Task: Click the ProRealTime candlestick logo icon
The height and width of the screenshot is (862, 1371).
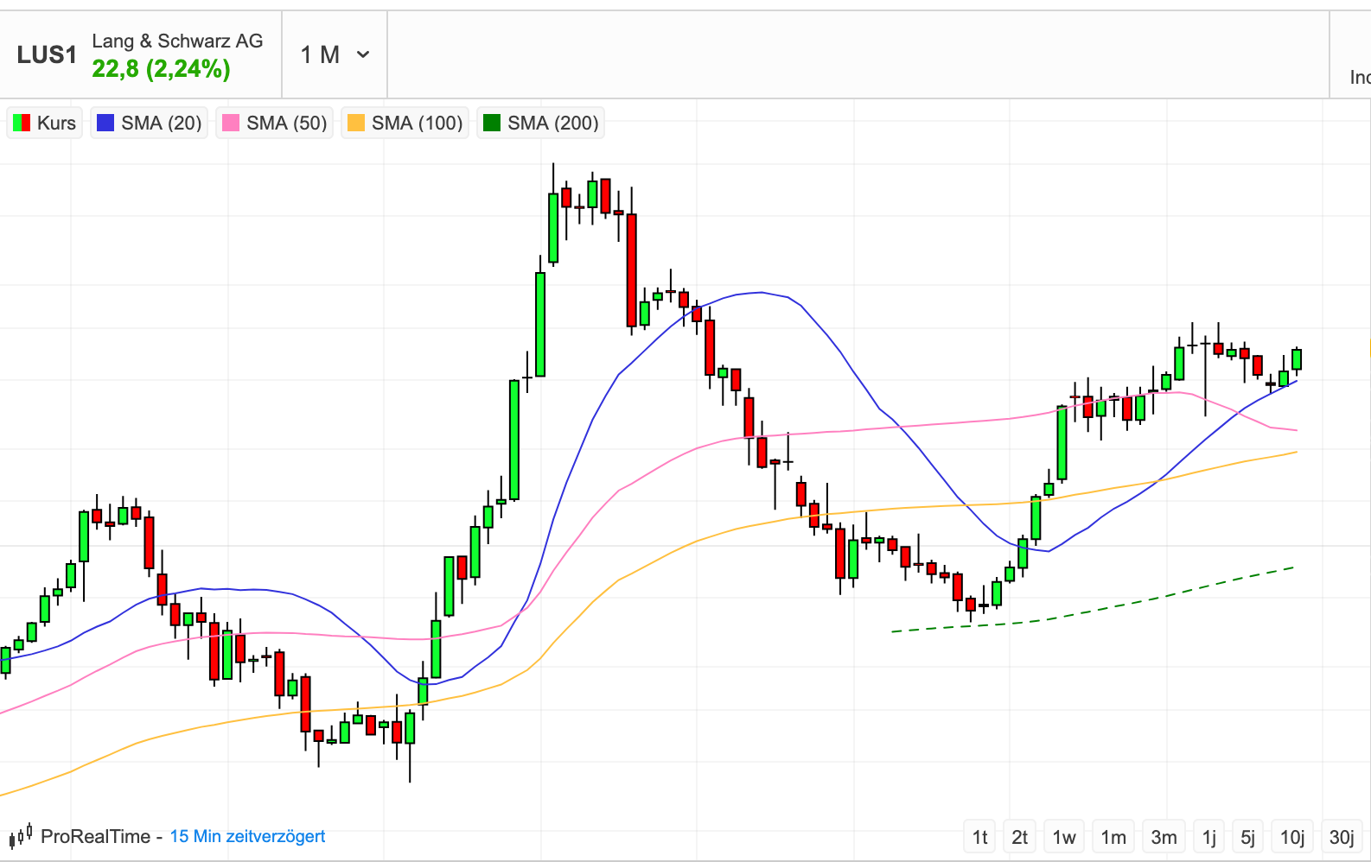Action: coord(21,835)
